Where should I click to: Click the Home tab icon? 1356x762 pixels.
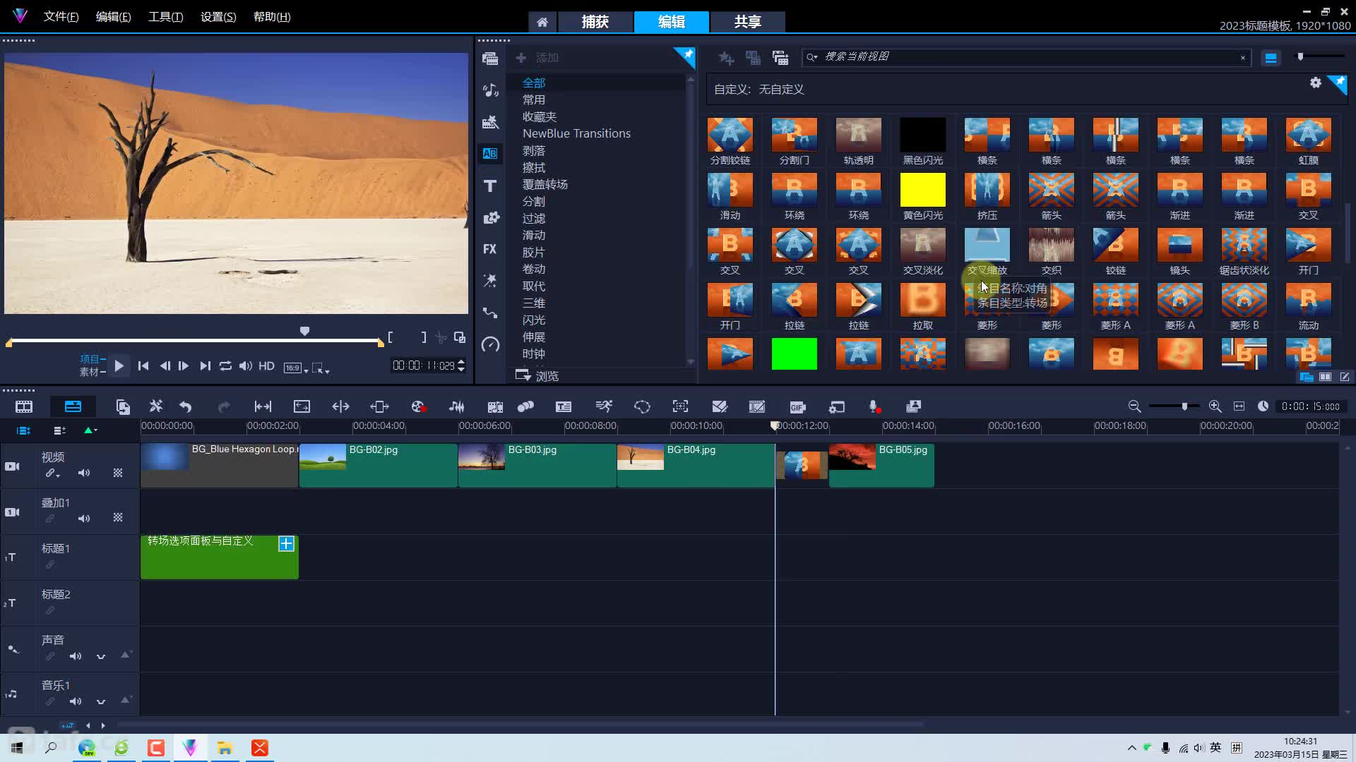(542, 22)
